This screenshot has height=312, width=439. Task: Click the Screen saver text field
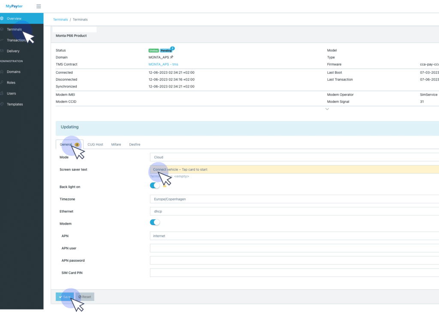[294, 170]
